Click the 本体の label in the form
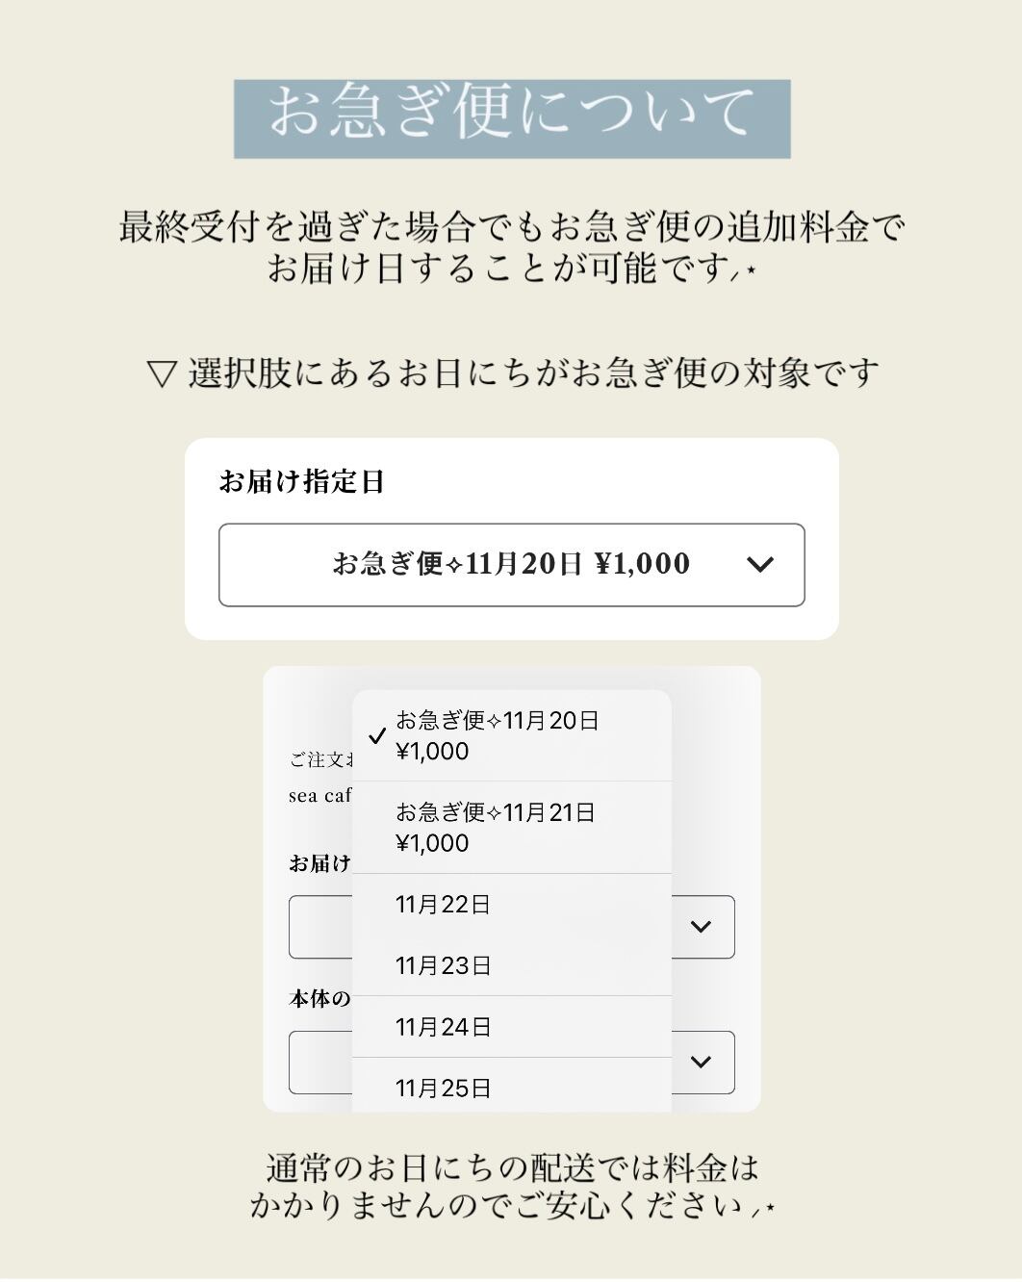The width and height of the screenshot is (1022, 1282). pos(319,999)
